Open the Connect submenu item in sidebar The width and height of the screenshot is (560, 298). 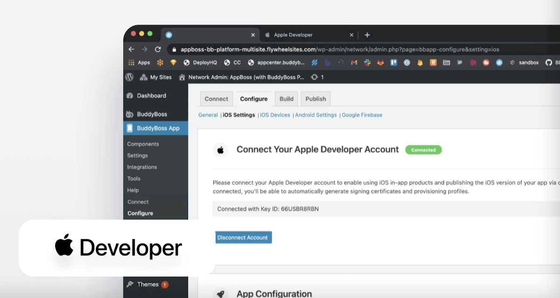point(138,202)
